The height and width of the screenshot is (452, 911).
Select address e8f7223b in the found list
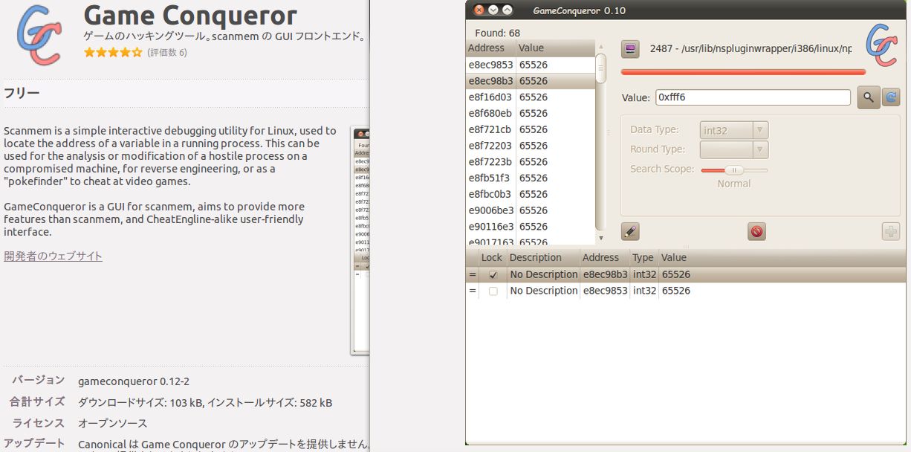(x=490, y=162)
